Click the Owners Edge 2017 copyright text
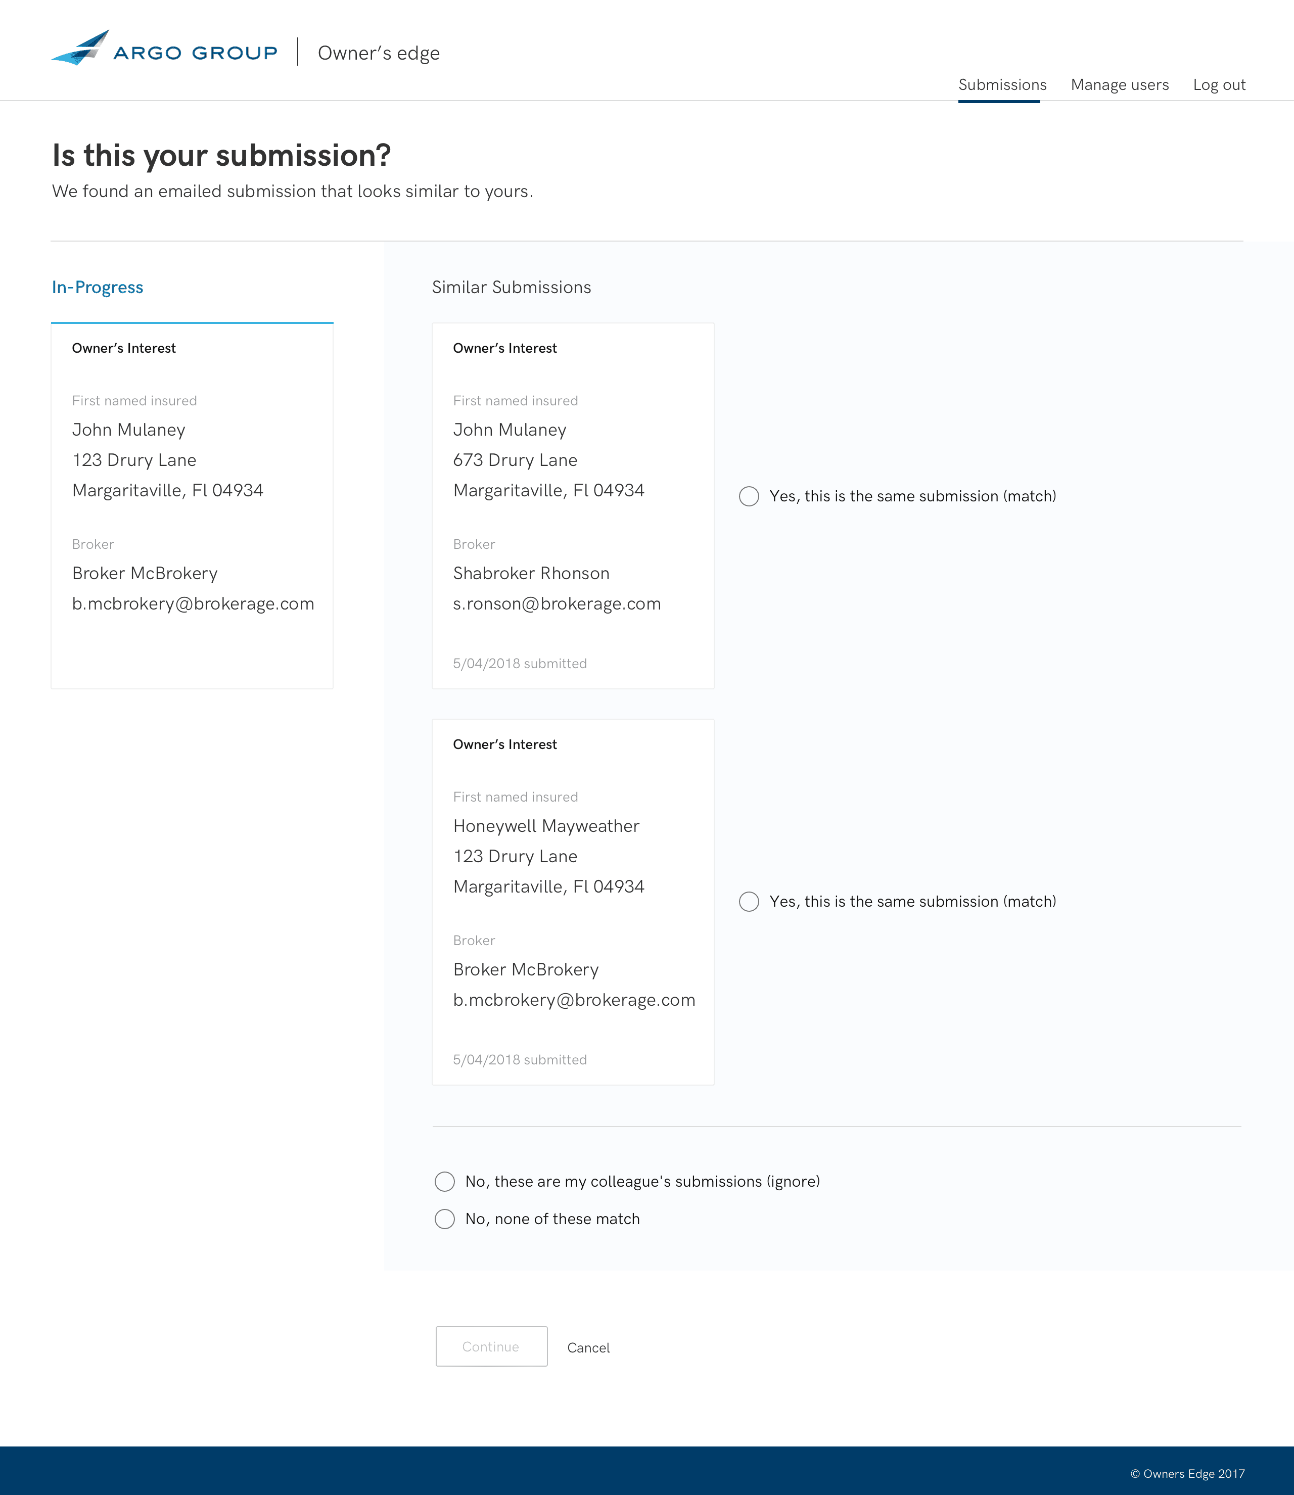Viewport: 1294px width, 1495px height. [x=1187, y=1473]
